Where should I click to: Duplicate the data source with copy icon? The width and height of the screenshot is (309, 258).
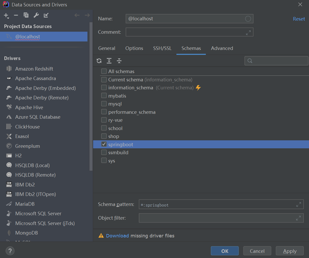(x=26, y=15)
